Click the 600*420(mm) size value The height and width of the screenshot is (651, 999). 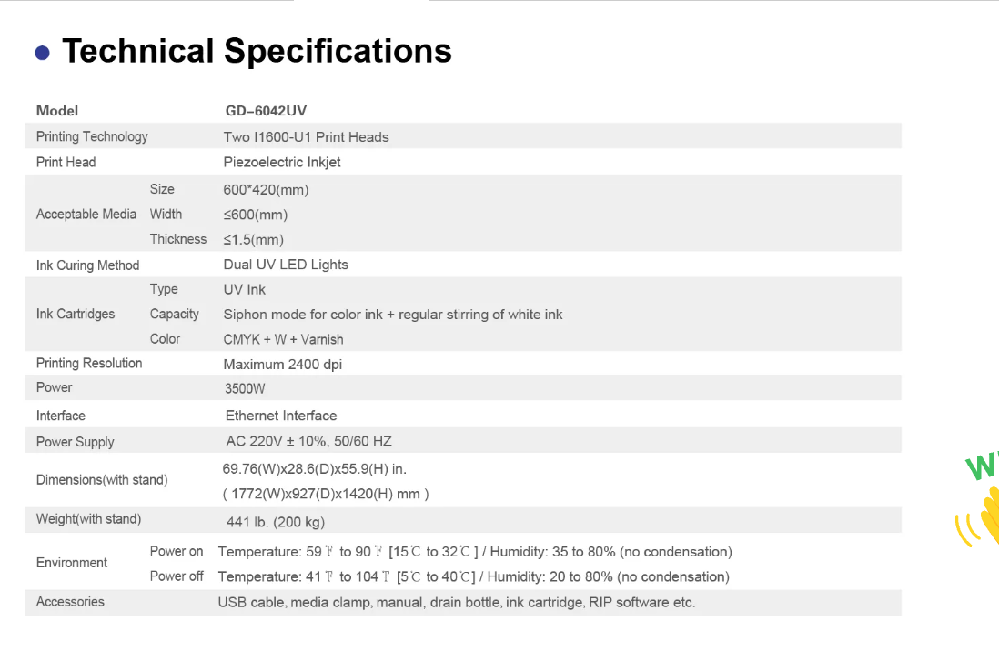point(266,190)
